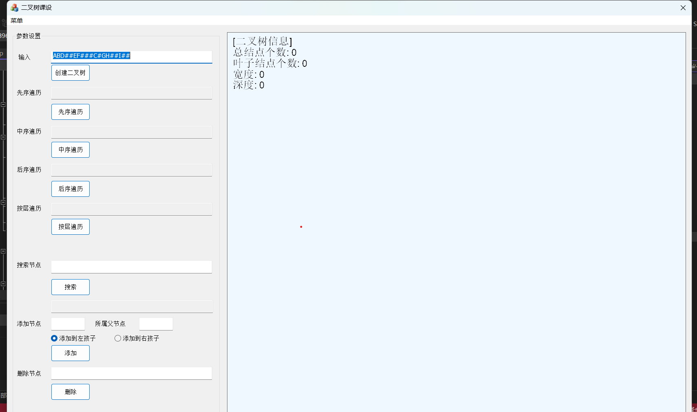
Task: Click the 创建二叉树 button
Action: [x=71, y=73]
